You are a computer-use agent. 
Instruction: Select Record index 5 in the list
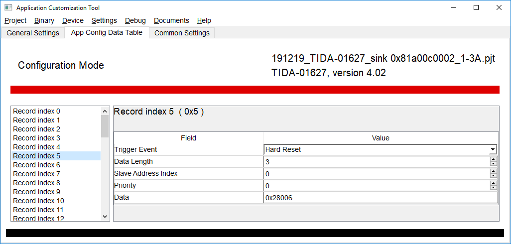click(x=56, y=156)
